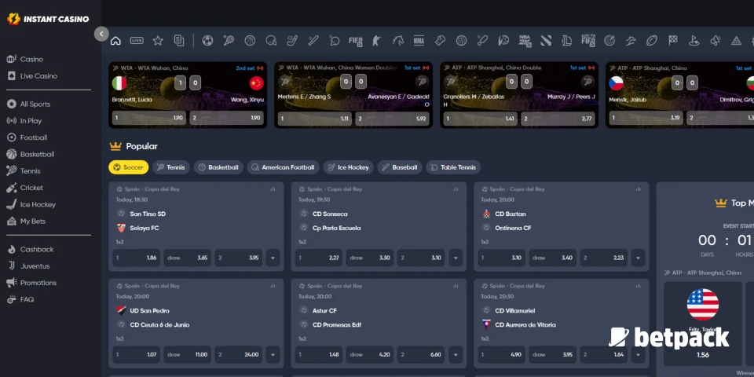Open the League of Legends icon

[567, 41]
